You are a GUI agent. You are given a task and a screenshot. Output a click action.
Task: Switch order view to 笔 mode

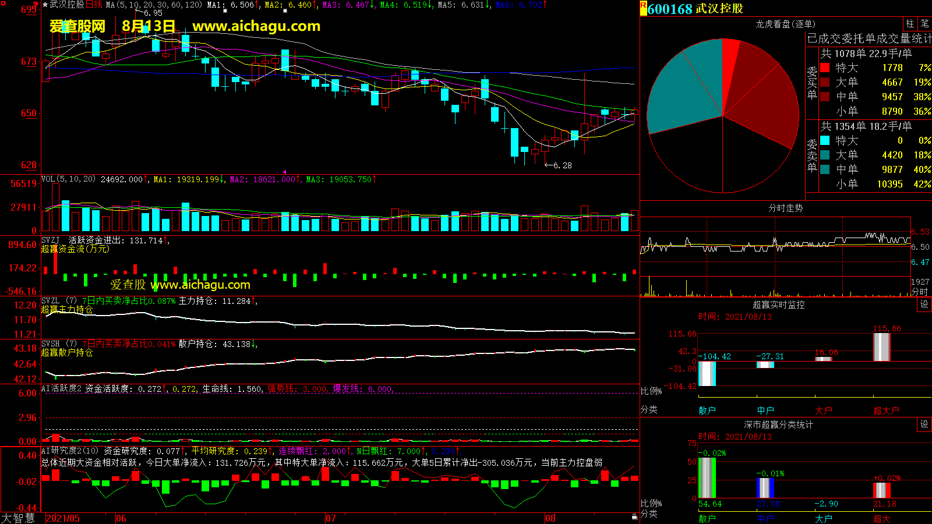[924, 24]
